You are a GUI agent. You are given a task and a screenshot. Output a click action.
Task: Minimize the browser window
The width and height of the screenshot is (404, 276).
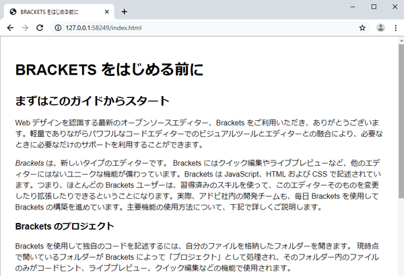(x=353, y=7)
